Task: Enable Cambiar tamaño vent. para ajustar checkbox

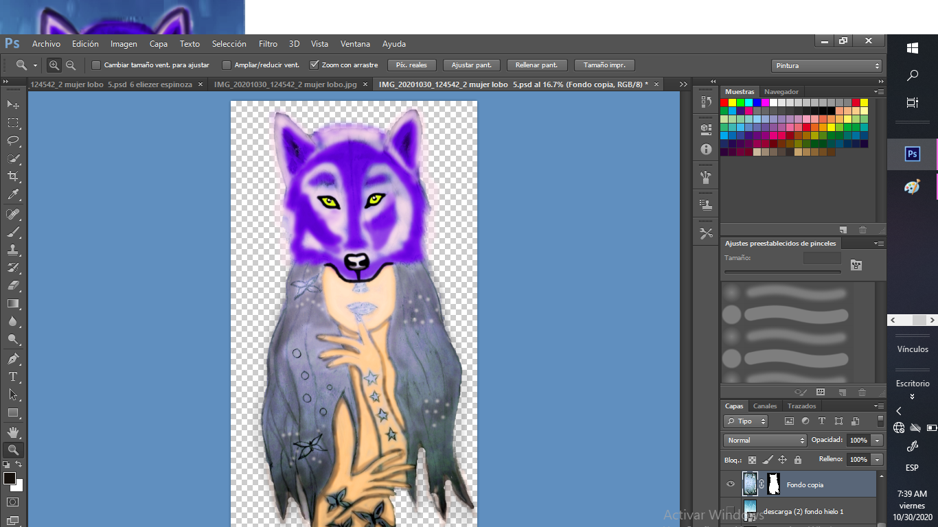Action: pyautogui.click(x=96, y=65)
